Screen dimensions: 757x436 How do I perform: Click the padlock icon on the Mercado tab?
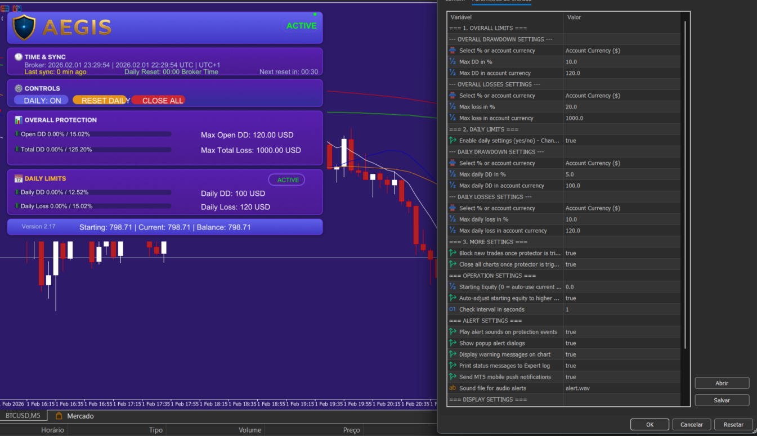click(x=59, y=416)
